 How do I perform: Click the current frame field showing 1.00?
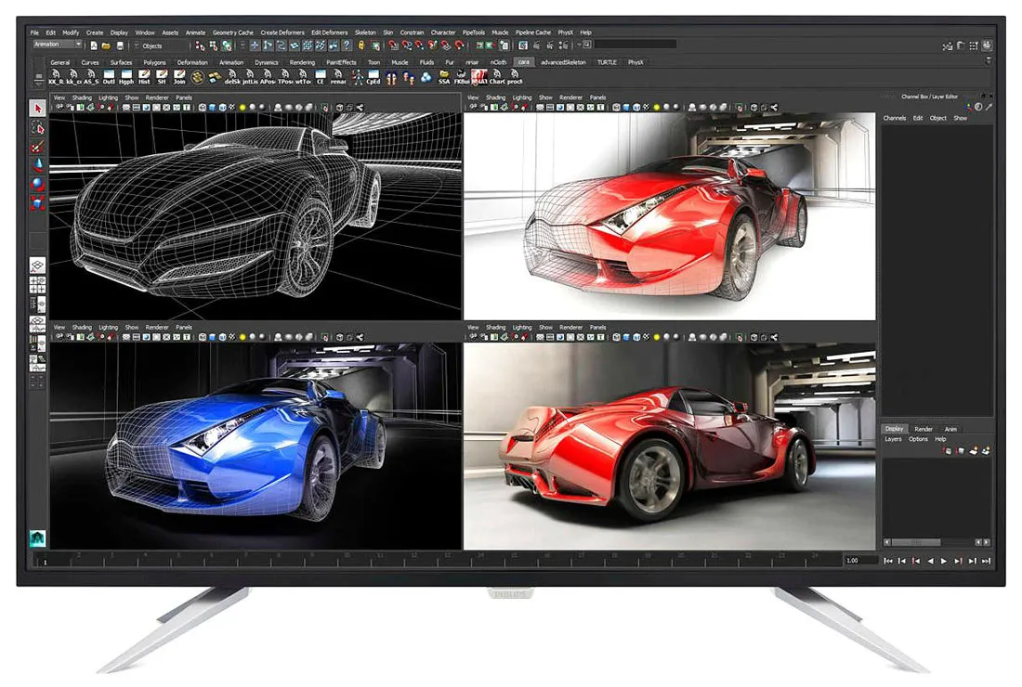point(859,561)
